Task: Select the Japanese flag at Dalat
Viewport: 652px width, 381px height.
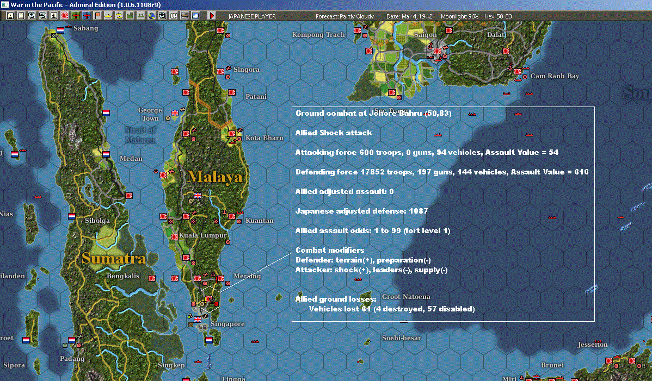Action: [506, 51]
